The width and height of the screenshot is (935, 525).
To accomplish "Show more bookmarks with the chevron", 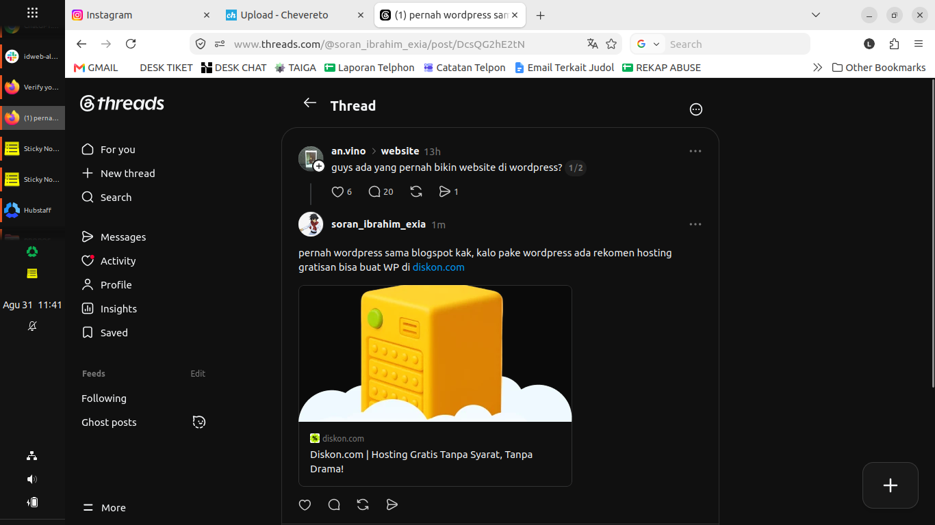I will coord(817,68).
